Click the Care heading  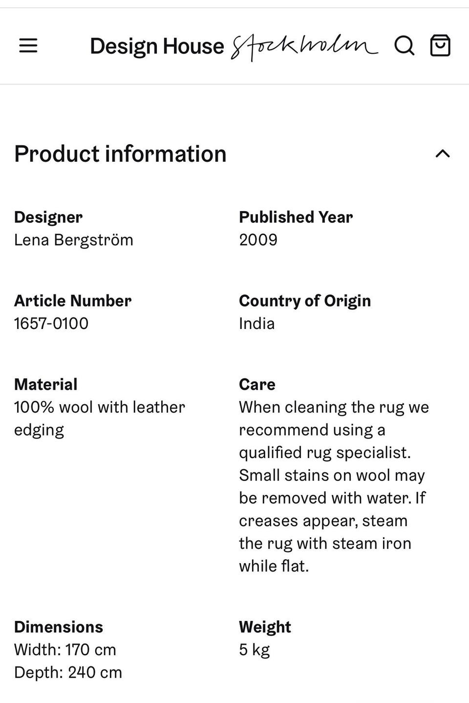257,384
